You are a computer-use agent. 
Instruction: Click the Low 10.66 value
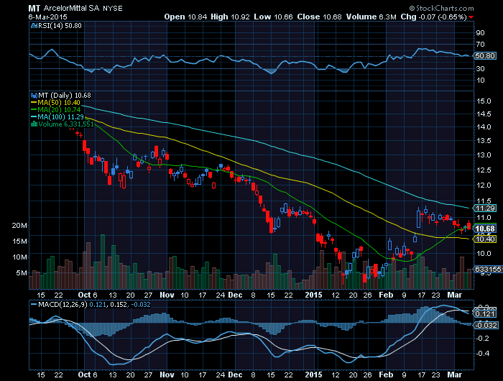pos(273,17)
